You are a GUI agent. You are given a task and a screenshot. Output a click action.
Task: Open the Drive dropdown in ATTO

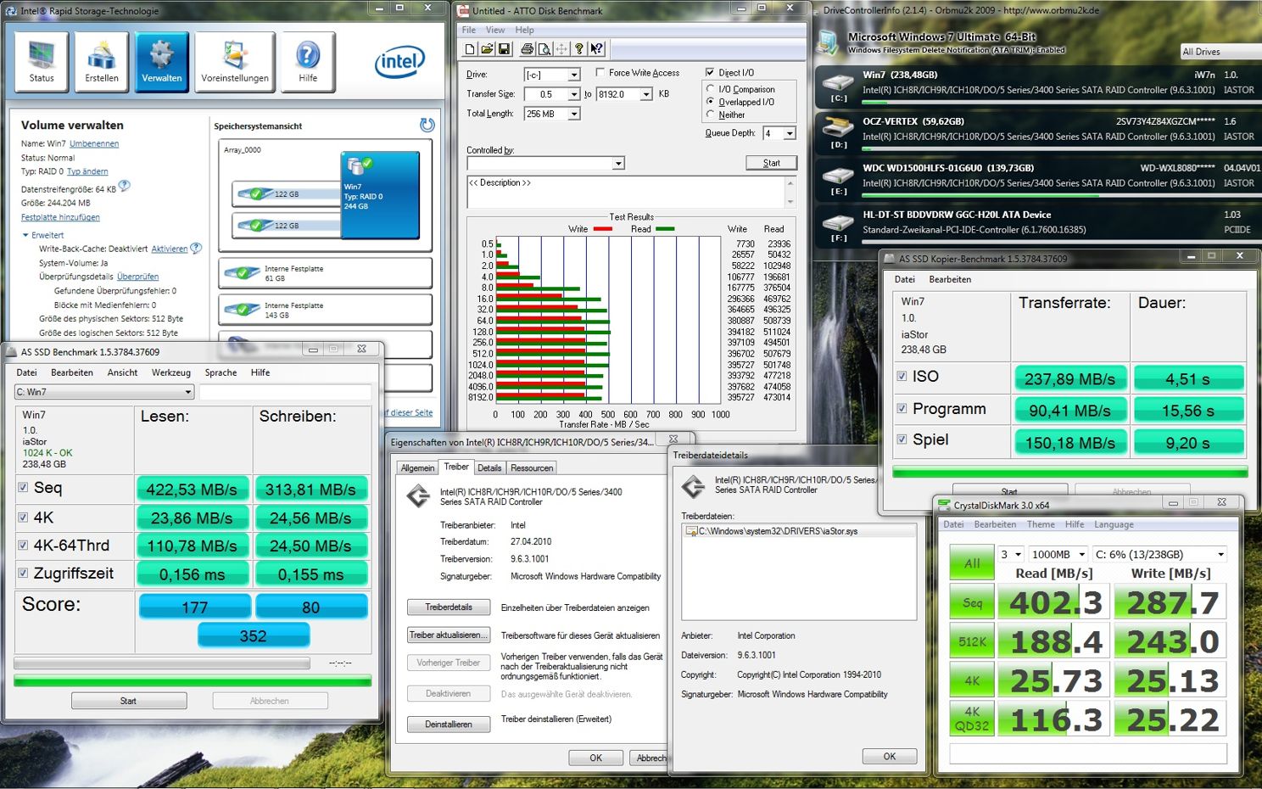click(574, 75)
